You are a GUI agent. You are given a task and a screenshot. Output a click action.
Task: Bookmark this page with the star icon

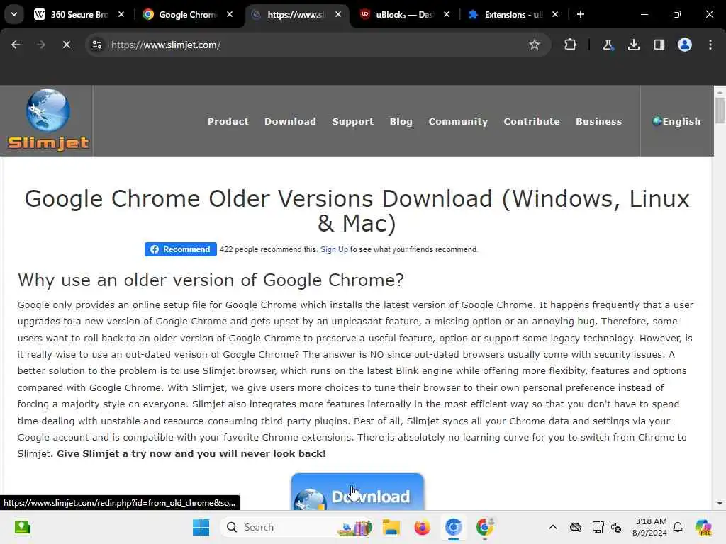click(x=535, y=45)
